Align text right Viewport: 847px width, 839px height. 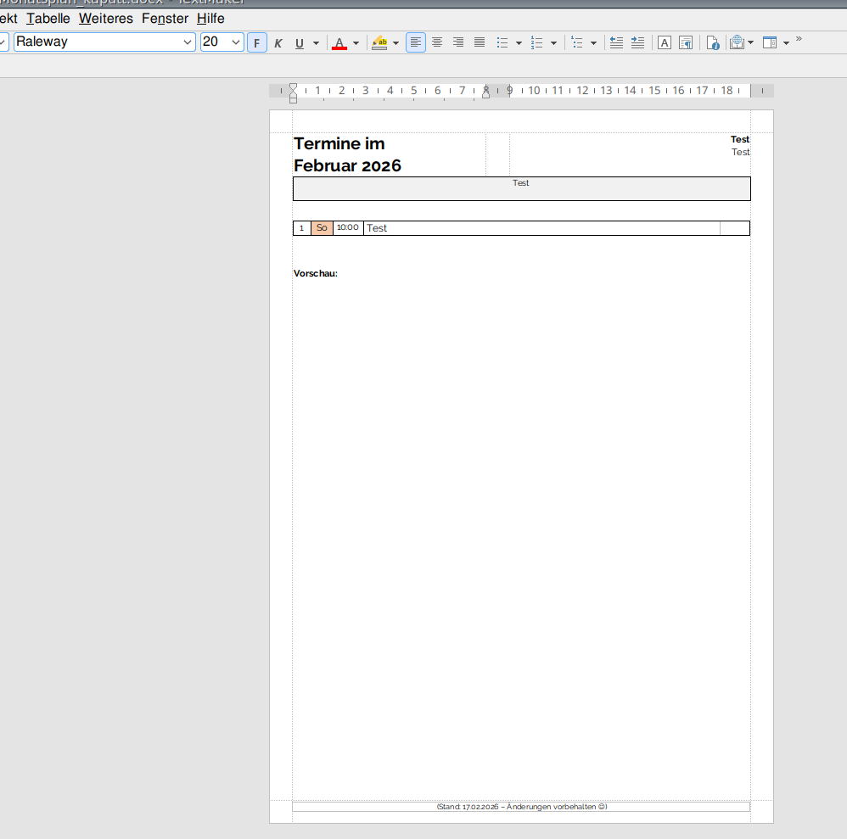458,42
